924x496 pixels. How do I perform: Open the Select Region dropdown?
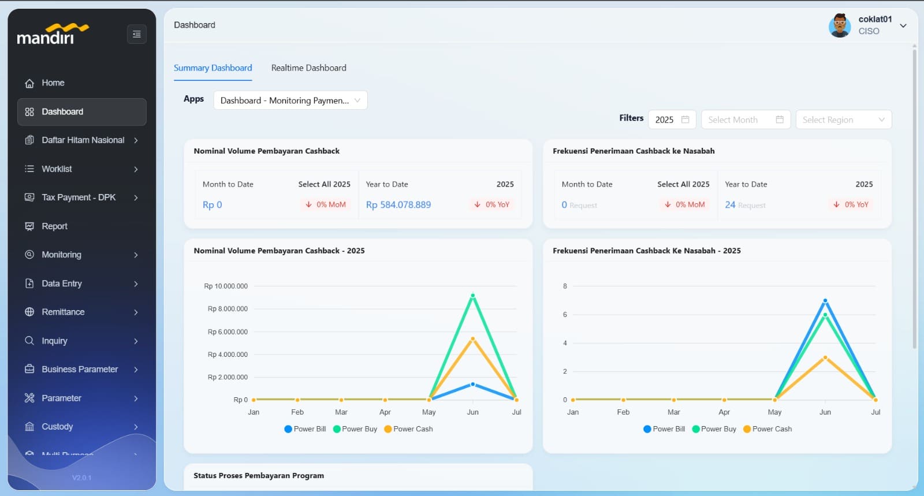click(x=844, y=120)
